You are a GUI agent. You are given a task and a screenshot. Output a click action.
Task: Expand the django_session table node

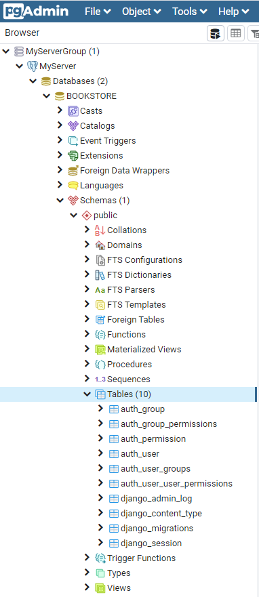point(100,543)
